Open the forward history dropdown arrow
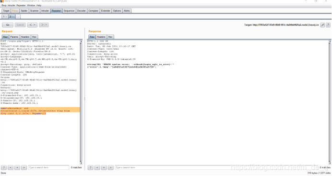332x176 pixels. 47,25
